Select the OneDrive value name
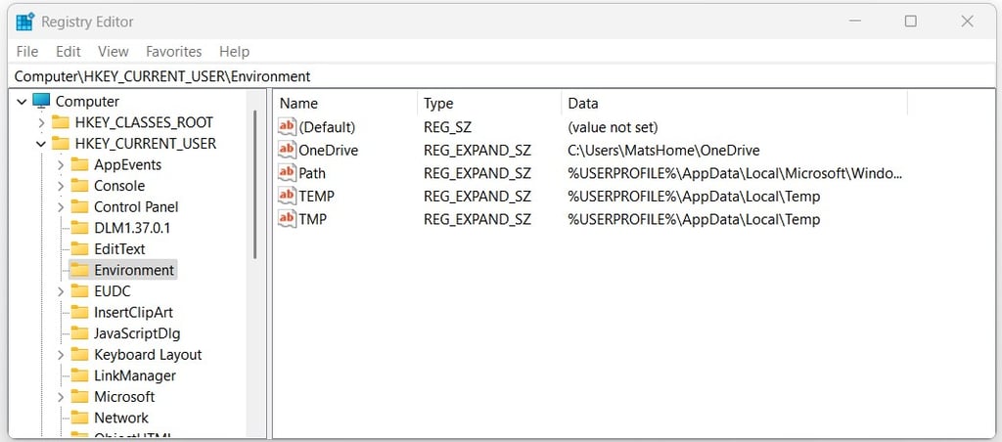This screenshot has height=442, width=1002. 329,150
